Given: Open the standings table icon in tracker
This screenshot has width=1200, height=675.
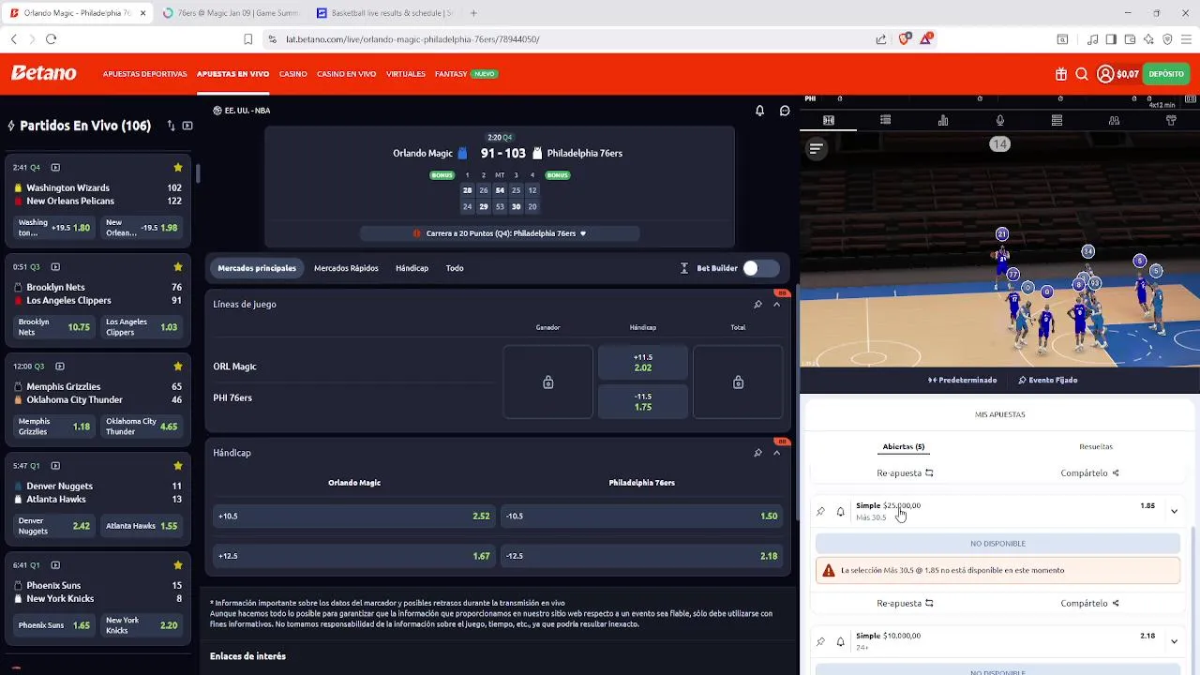Looking at the screenshot, I should (x=1057, y=120).
